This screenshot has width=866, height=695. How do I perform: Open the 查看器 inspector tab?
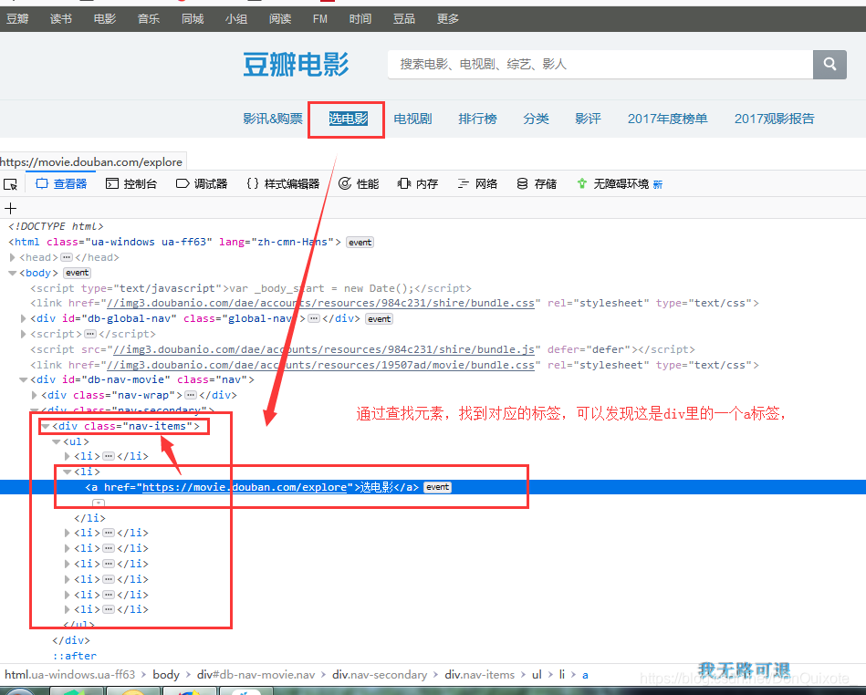click(x=61, y=184)
